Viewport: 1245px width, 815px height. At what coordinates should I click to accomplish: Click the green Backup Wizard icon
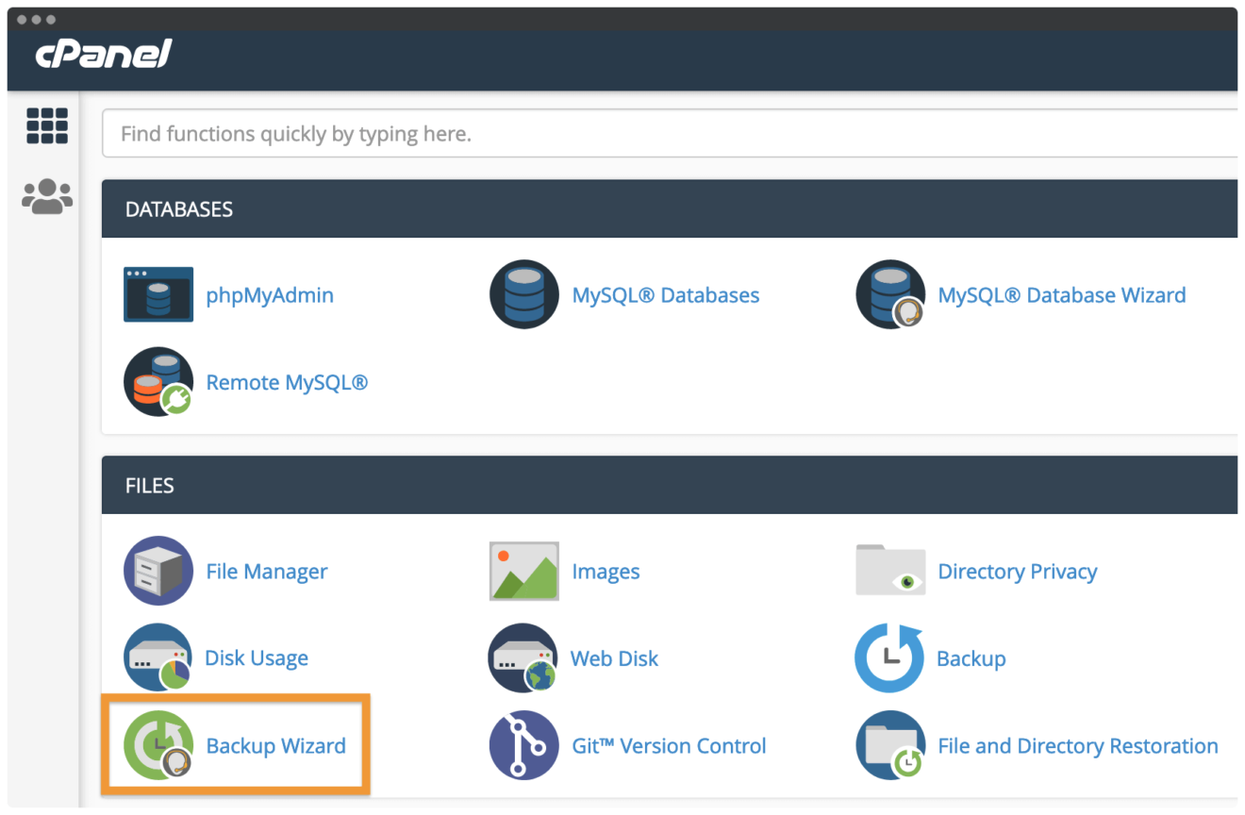pos(158,745)
